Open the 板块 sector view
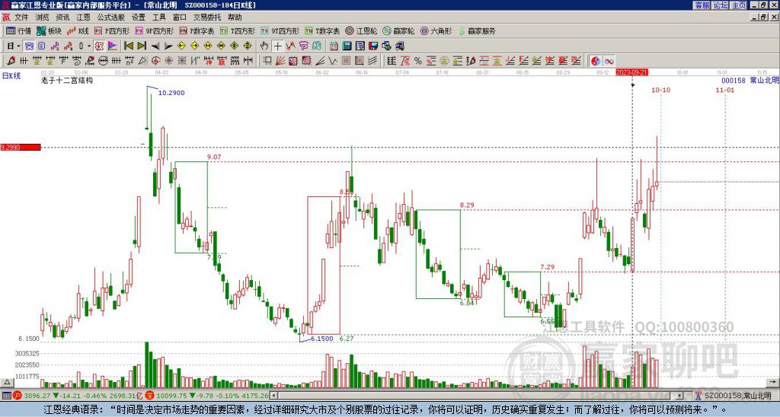This screenshot has height=417, width=780. 50,30
